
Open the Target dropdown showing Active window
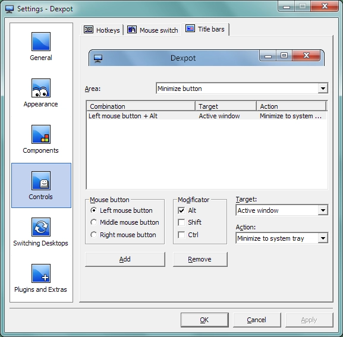coord(282,210)
